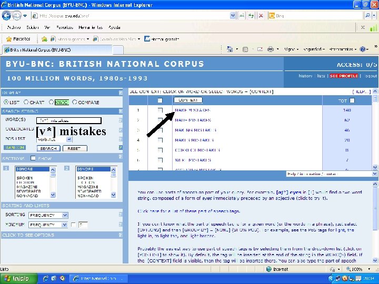Click the MAKING MISTAKES result link
Screen dimensions: 379x284
pos(195,130)
